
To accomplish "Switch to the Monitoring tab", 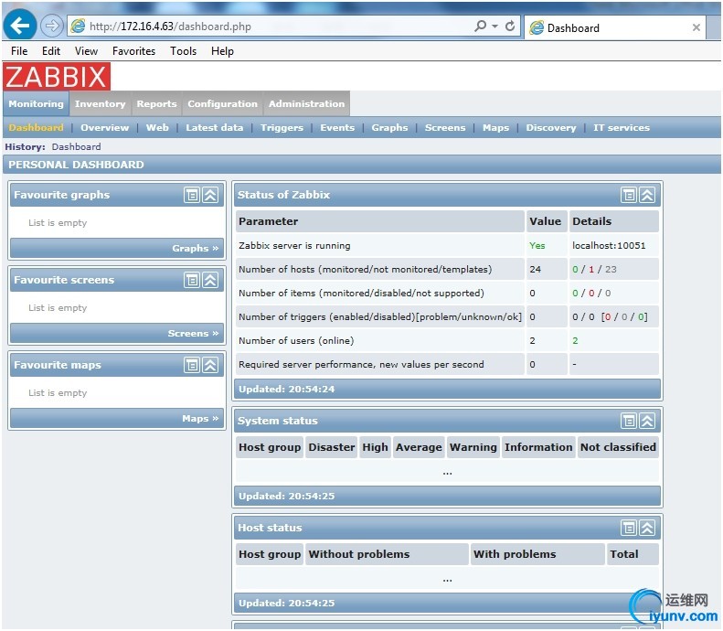I will (36, 103).
